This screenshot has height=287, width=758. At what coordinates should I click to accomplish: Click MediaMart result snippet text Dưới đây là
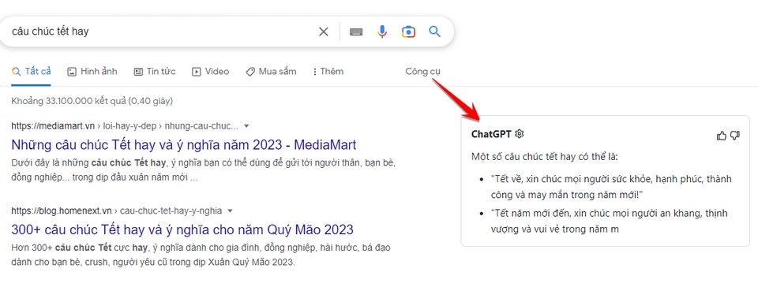204,170
